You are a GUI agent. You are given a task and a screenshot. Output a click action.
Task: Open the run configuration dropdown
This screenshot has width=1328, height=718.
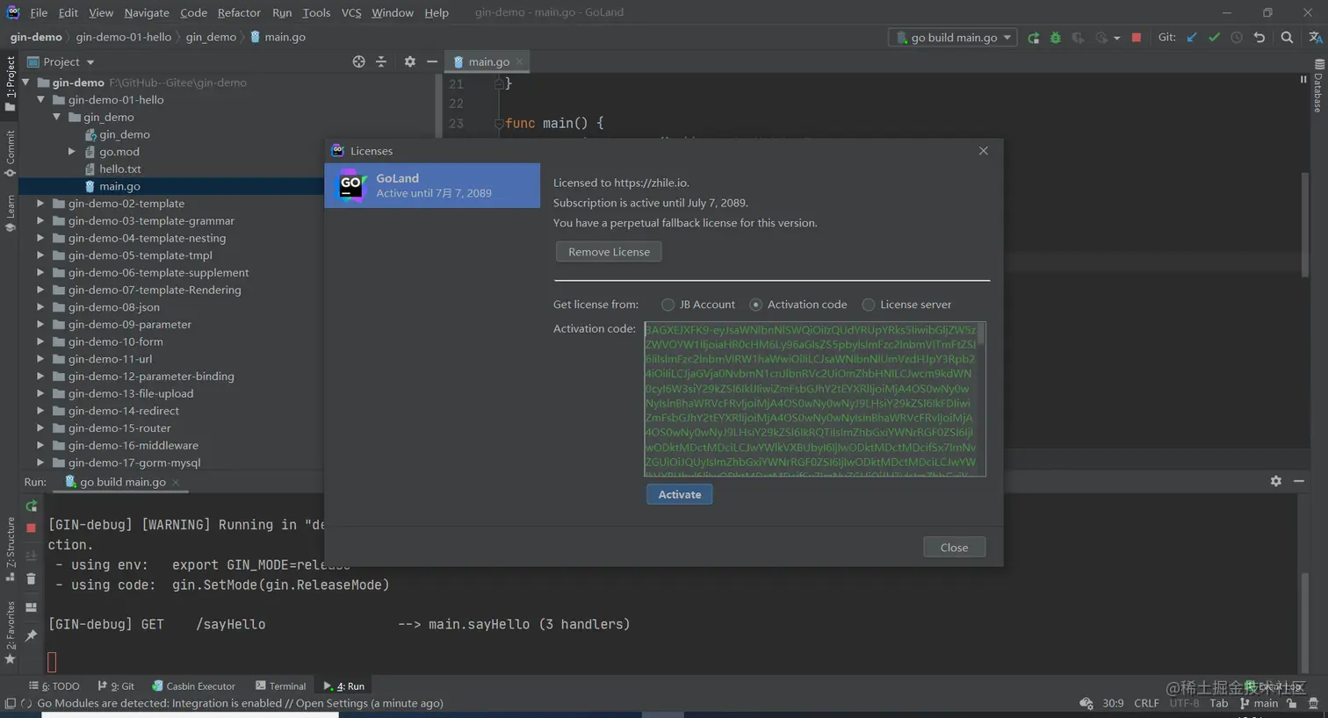click(953, 38)
